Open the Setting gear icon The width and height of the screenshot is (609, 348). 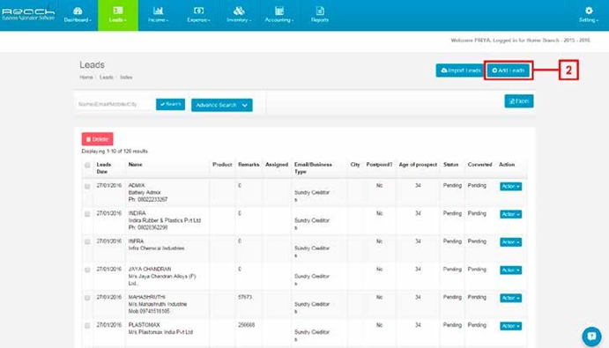589,11
